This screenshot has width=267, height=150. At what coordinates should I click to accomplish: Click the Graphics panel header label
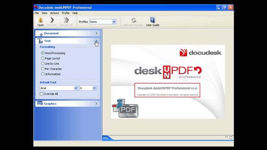(x=50, y=104)
